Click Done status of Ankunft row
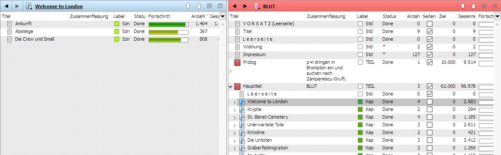The image size is (501, 155). click(139, 24)
